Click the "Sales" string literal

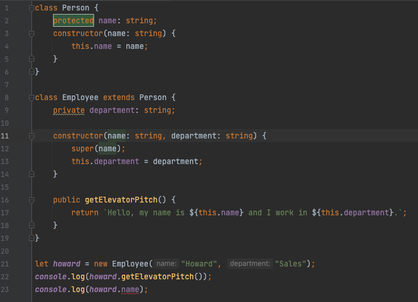[x=291, y=264]
